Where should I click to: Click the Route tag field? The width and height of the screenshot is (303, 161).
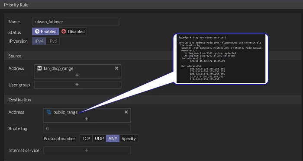pyautogui.click(x=87, y=129)
